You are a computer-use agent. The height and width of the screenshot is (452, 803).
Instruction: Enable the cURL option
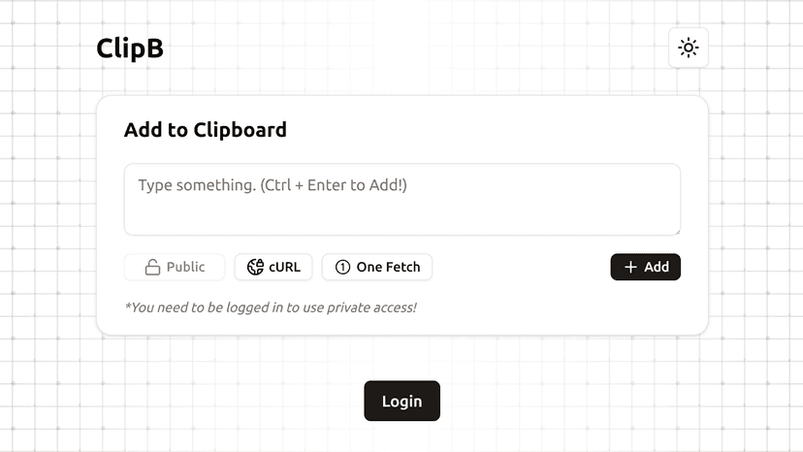click(273, 268)
